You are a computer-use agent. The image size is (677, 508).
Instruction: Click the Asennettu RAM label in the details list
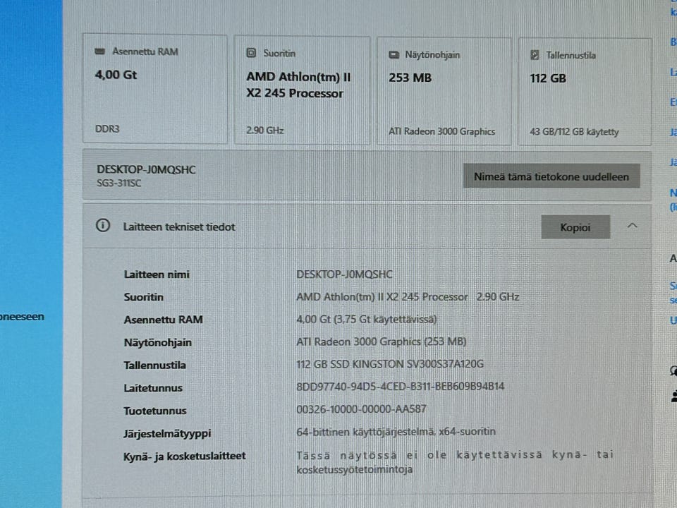(163, 320)
